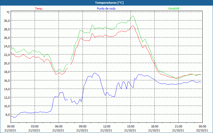Click the 20,0 y-axis label

7,63
